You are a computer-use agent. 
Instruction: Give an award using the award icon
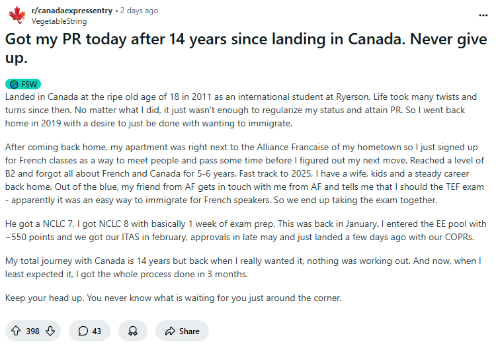133,331
